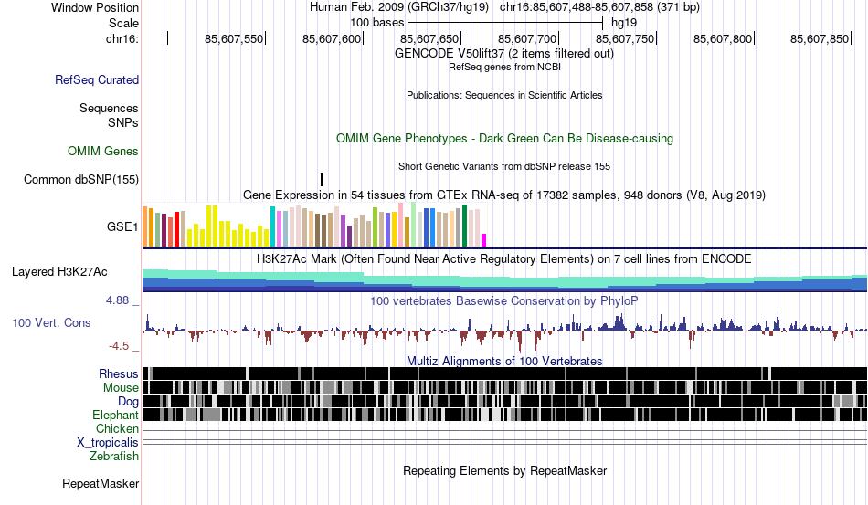
Task: Select the Mouse alignment label
Action: pyautogui.click(x=121, y=388)
